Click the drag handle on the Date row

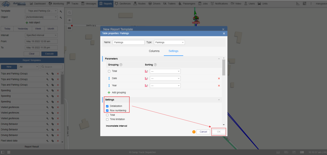pyautogui.click(x=109, y=78)
